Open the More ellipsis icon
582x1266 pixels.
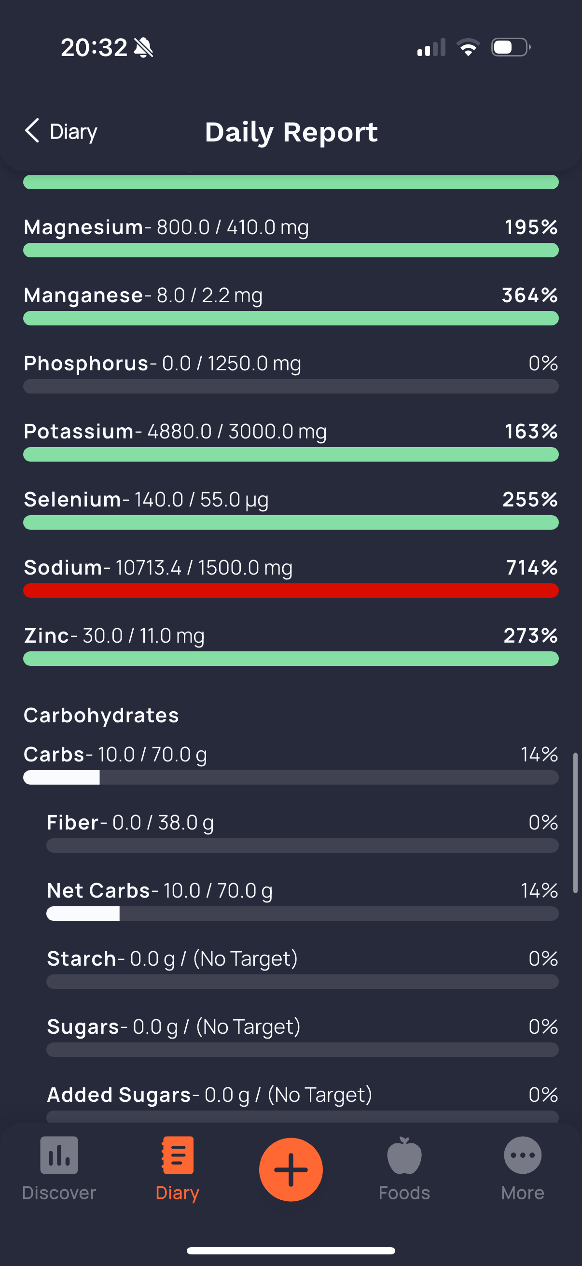pyautogui.click(x=523, y=1155)
